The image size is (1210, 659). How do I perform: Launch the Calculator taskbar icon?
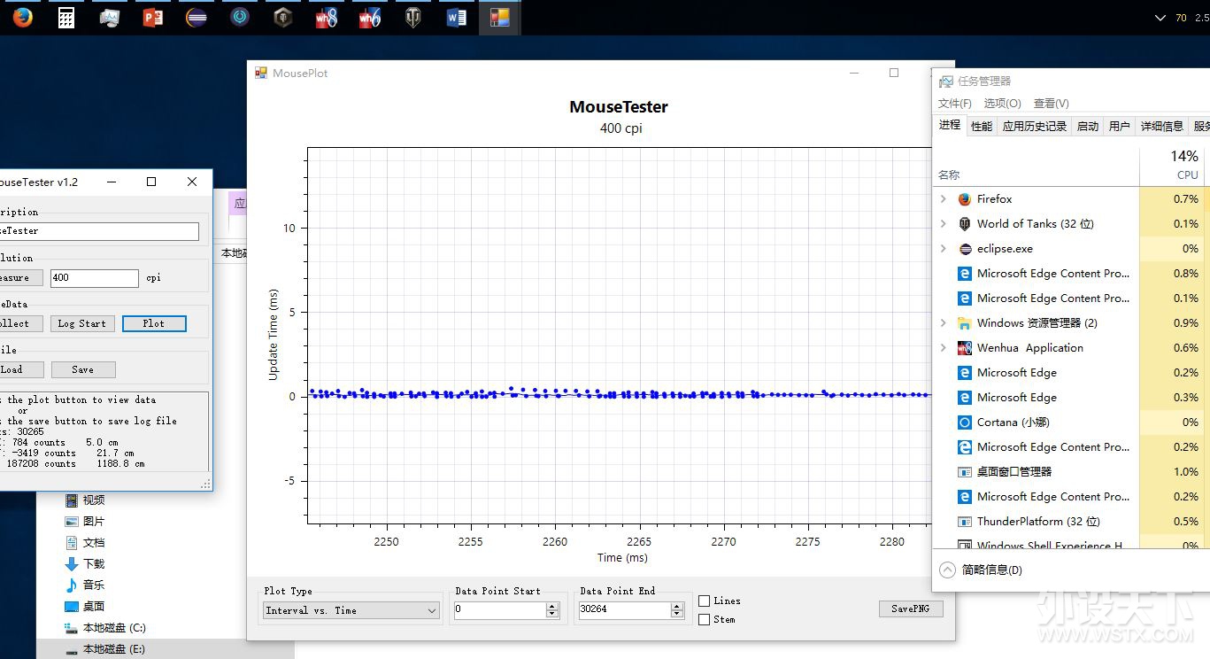tap(66, 17)
